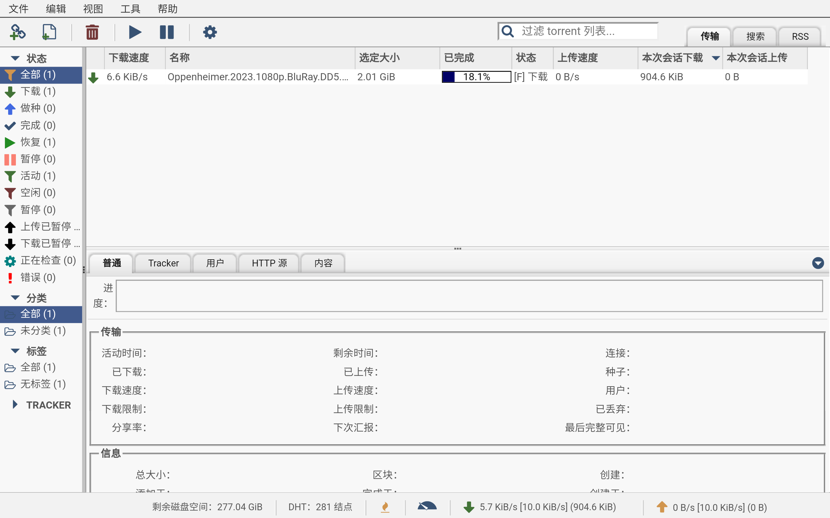Image resolution: width=830 pixels, height=518 pixels.
Task: Sort by the 选定大小 column header
Action: click(x=397, y=58)
